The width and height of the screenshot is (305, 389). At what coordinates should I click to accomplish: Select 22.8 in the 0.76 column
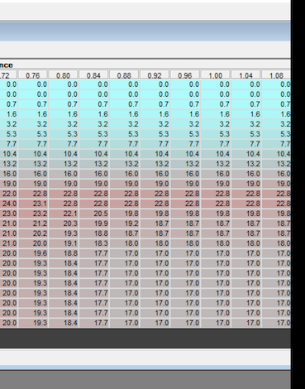(x=33, y=194)
